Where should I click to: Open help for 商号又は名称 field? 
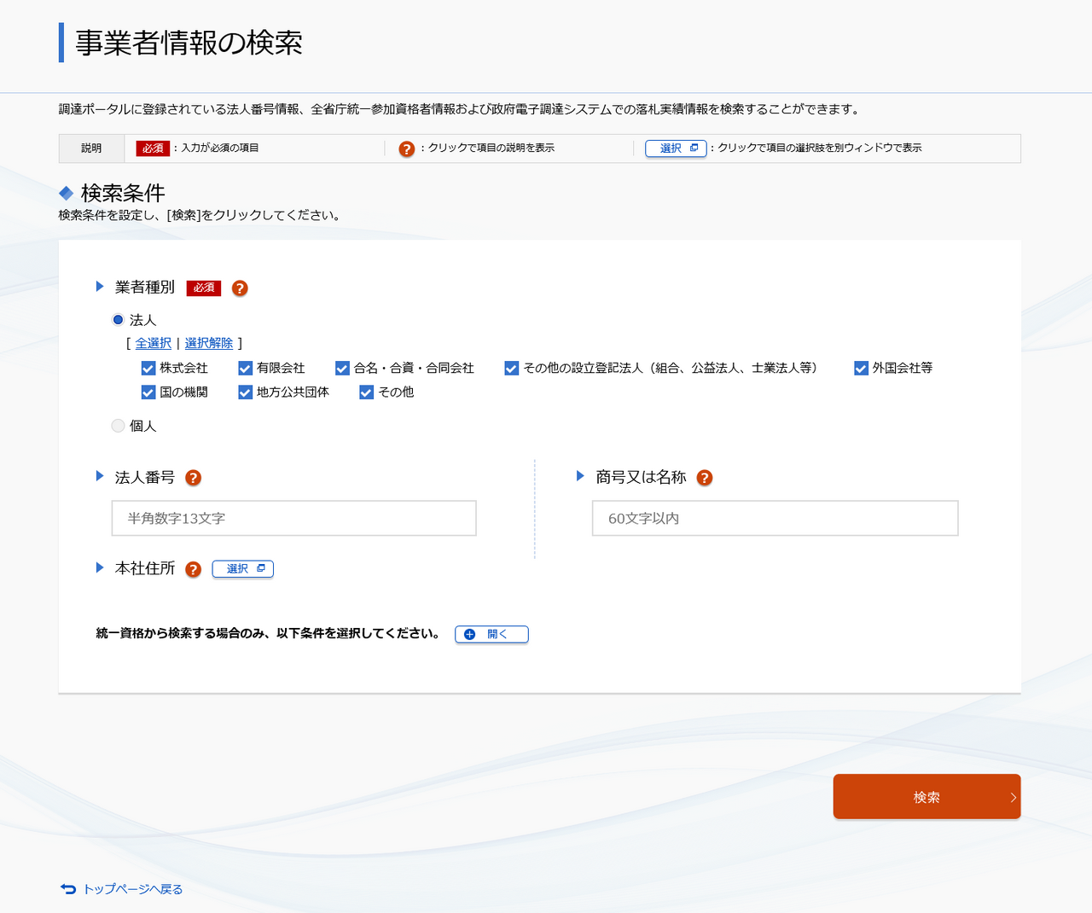click(x=705, y=478)
